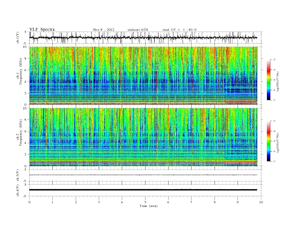Click the "-3" label on ch.1 color bar

274,60
